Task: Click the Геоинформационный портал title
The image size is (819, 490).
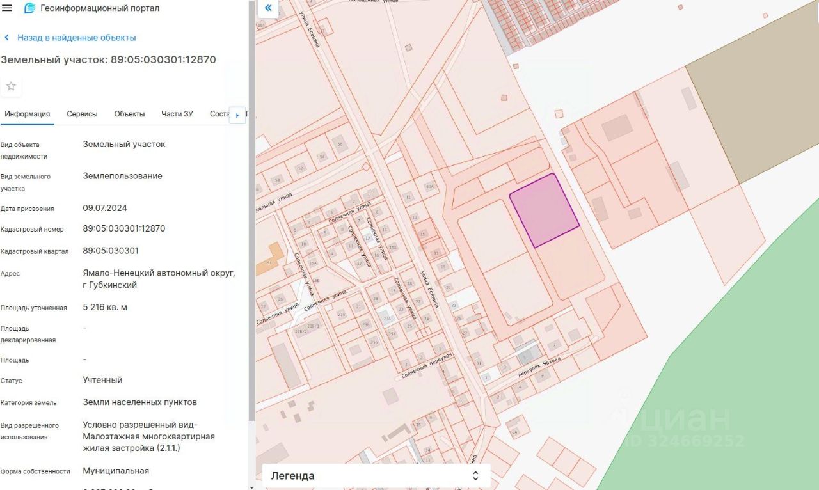Action: pyautogui.click(x=100, y=8)
